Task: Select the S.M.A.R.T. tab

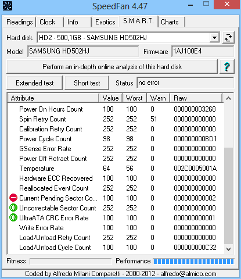Action: (138, 21)
